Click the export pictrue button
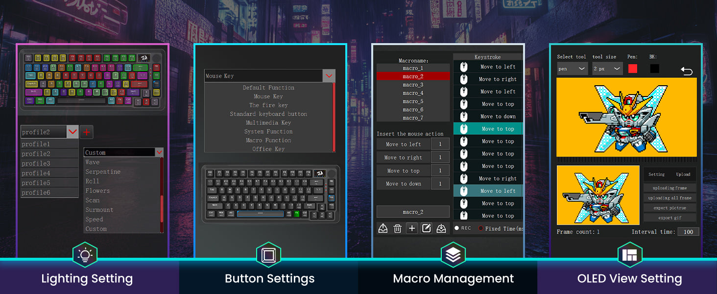717x294 pixels. pos(669,208)
